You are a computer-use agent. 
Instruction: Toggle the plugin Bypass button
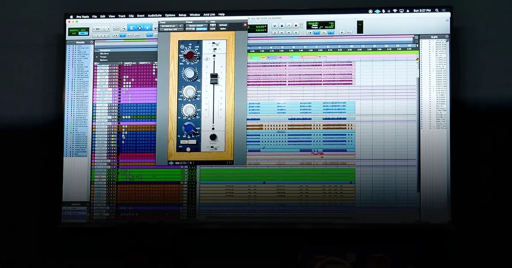223,25
